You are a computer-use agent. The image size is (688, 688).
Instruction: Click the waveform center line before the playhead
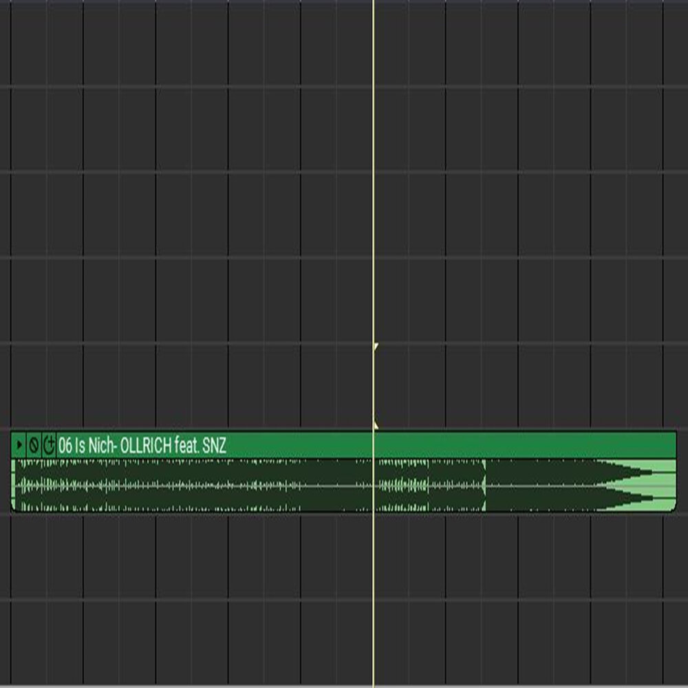point(206,486)
